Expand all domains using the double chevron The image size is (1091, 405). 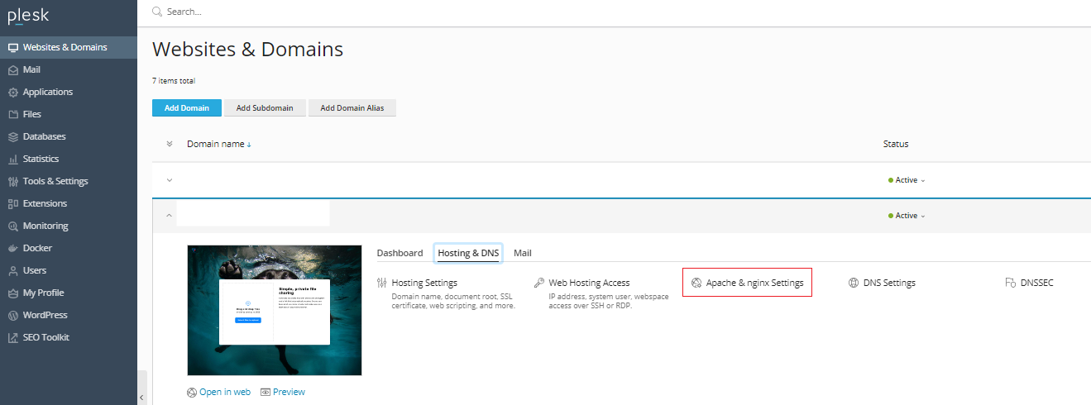click(x=170, y=144)
